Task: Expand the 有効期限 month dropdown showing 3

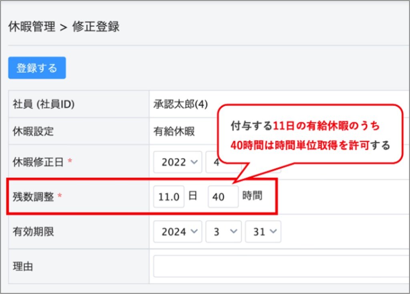Action: point(223,231)
